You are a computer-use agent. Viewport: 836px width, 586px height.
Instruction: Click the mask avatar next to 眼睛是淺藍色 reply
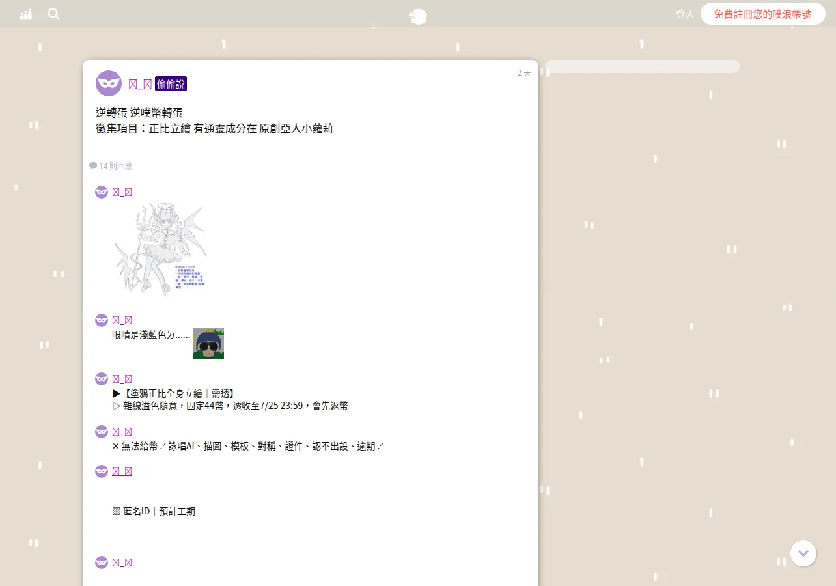point(102,320)
